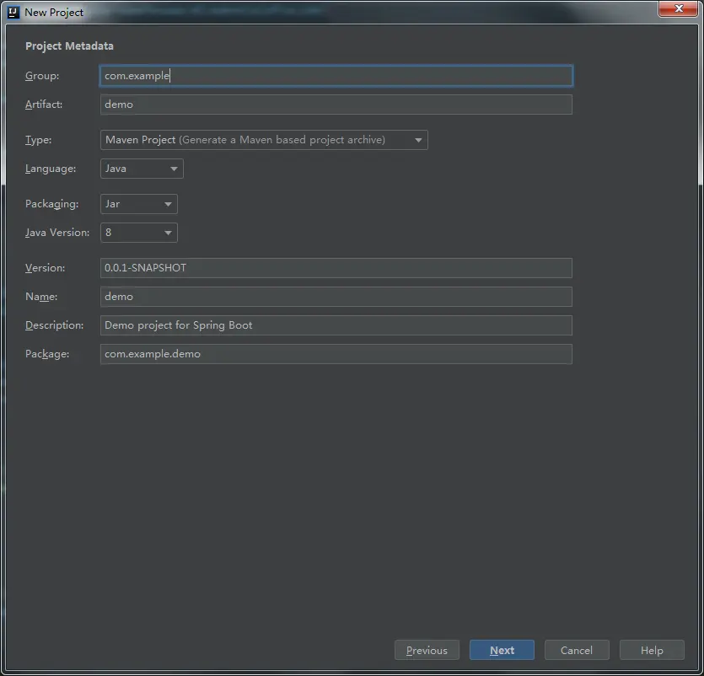Proceed with the Next button
The image size is (704, 676).
coord(502,650)
